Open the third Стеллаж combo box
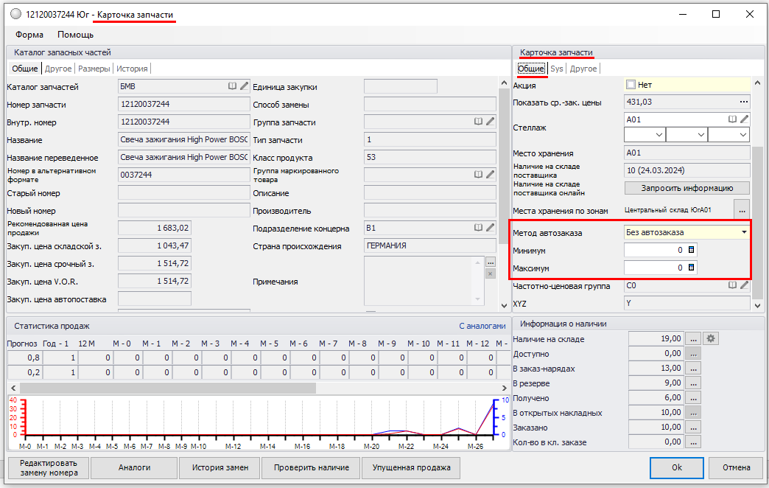 [728, 135]
